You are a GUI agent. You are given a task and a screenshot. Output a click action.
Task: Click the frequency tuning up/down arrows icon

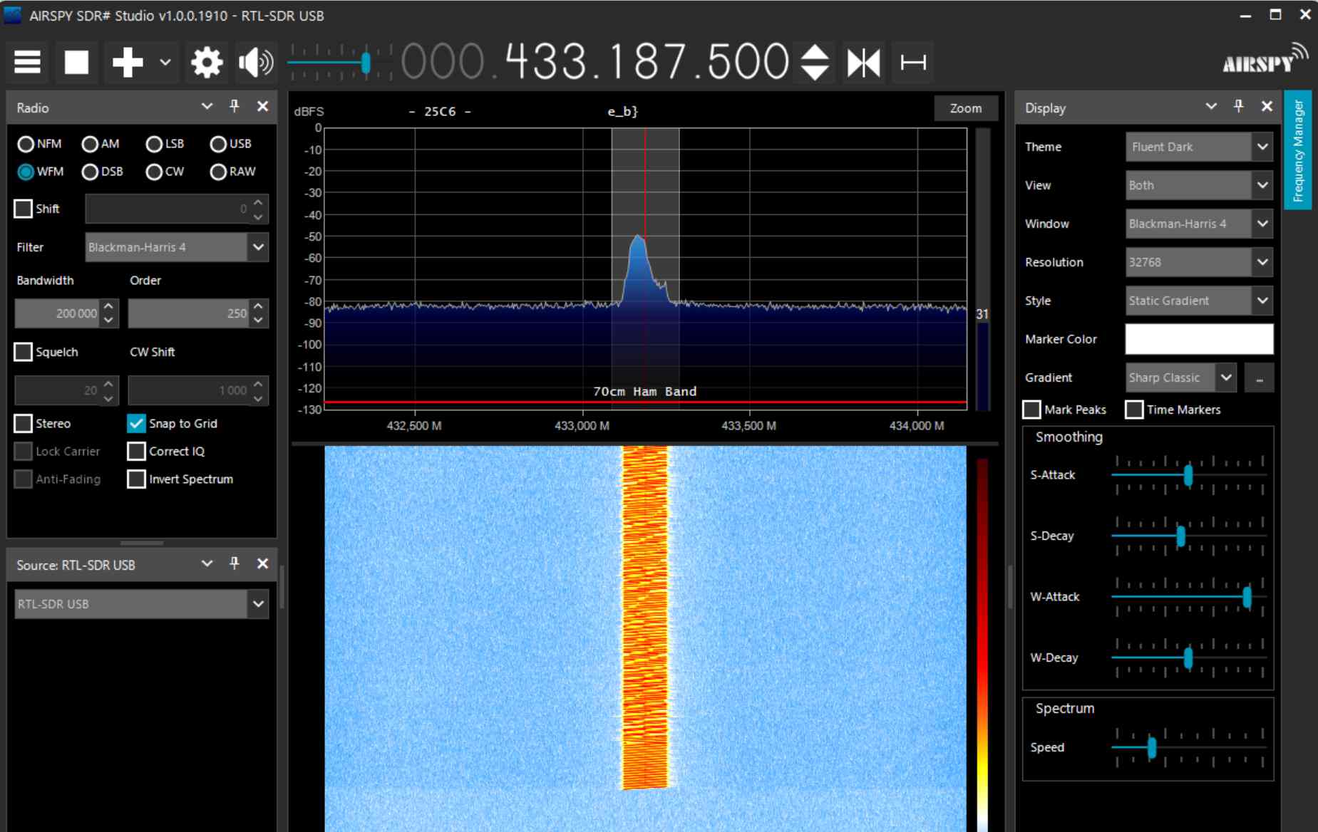[815, 63]
